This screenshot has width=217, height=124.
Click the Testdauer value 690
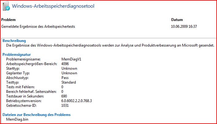[64, 96]
